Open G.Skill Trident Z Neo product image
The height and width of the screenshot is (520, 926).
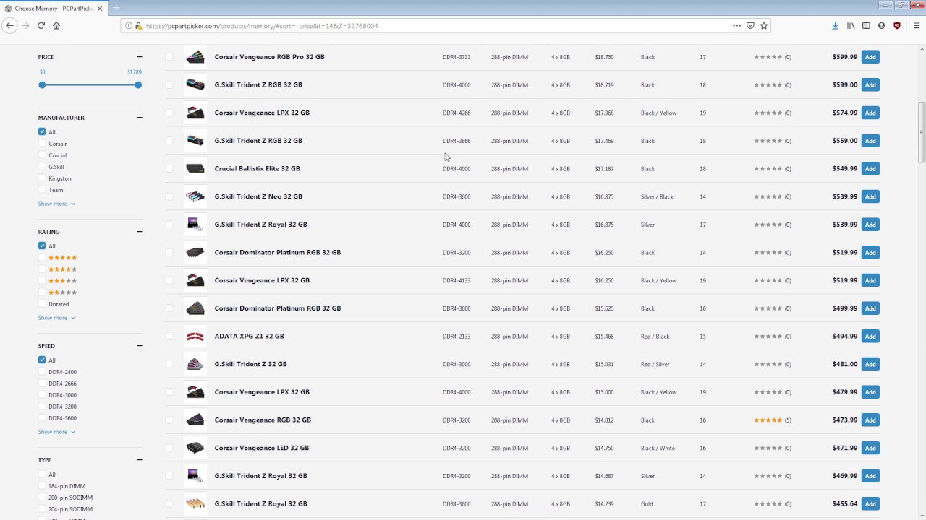(x=195, y=196)
